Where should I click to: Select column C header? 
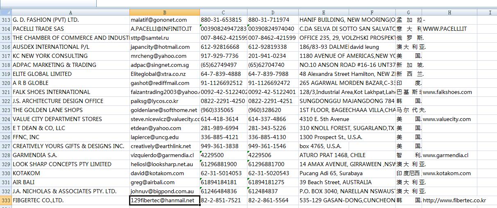[223, 12]
